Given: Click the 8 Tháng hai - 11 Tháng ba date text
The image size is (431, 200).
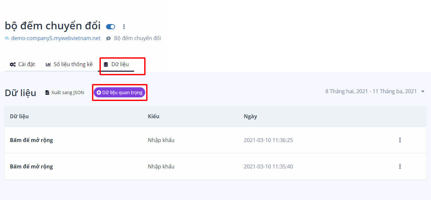Looking at the screenshot, I should 371,92.
